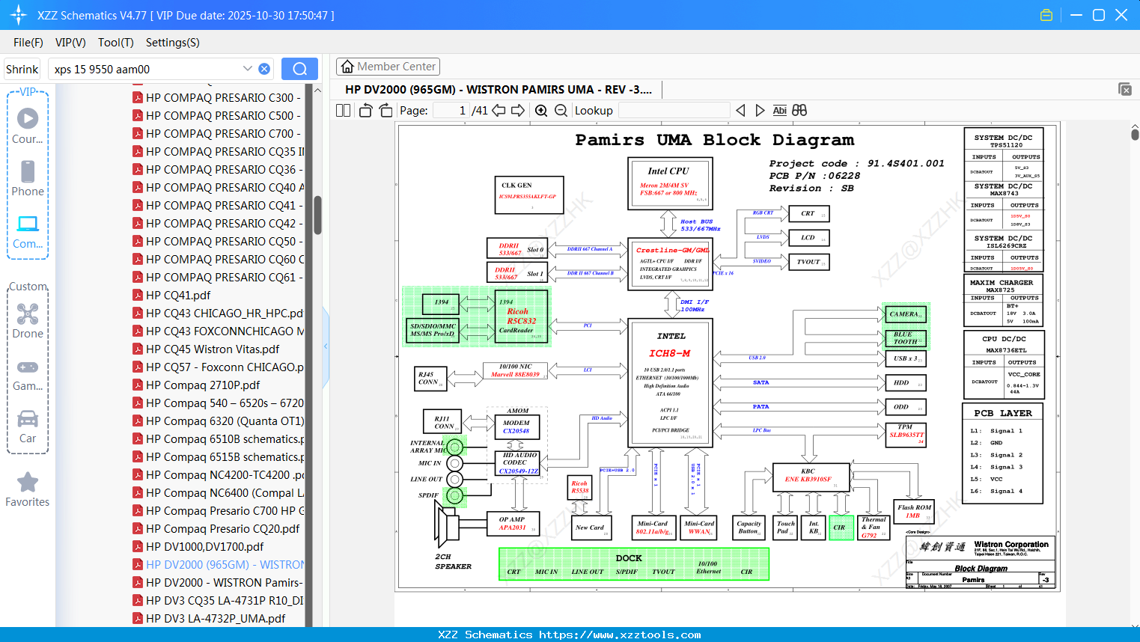Image resolution: width=1140 pixels, height=642 pixels.
Task: Click the page number input field
Action: coord(451,110)
